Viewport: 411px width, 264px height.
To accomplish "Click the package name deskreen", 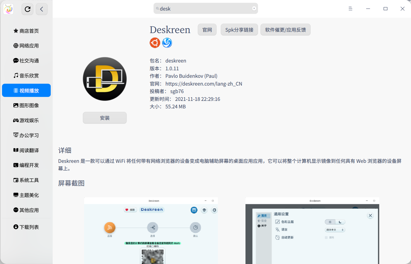I will coord(176,61).
